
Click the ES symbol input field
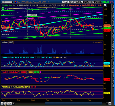pyautogui.click(x=7, y=2)
